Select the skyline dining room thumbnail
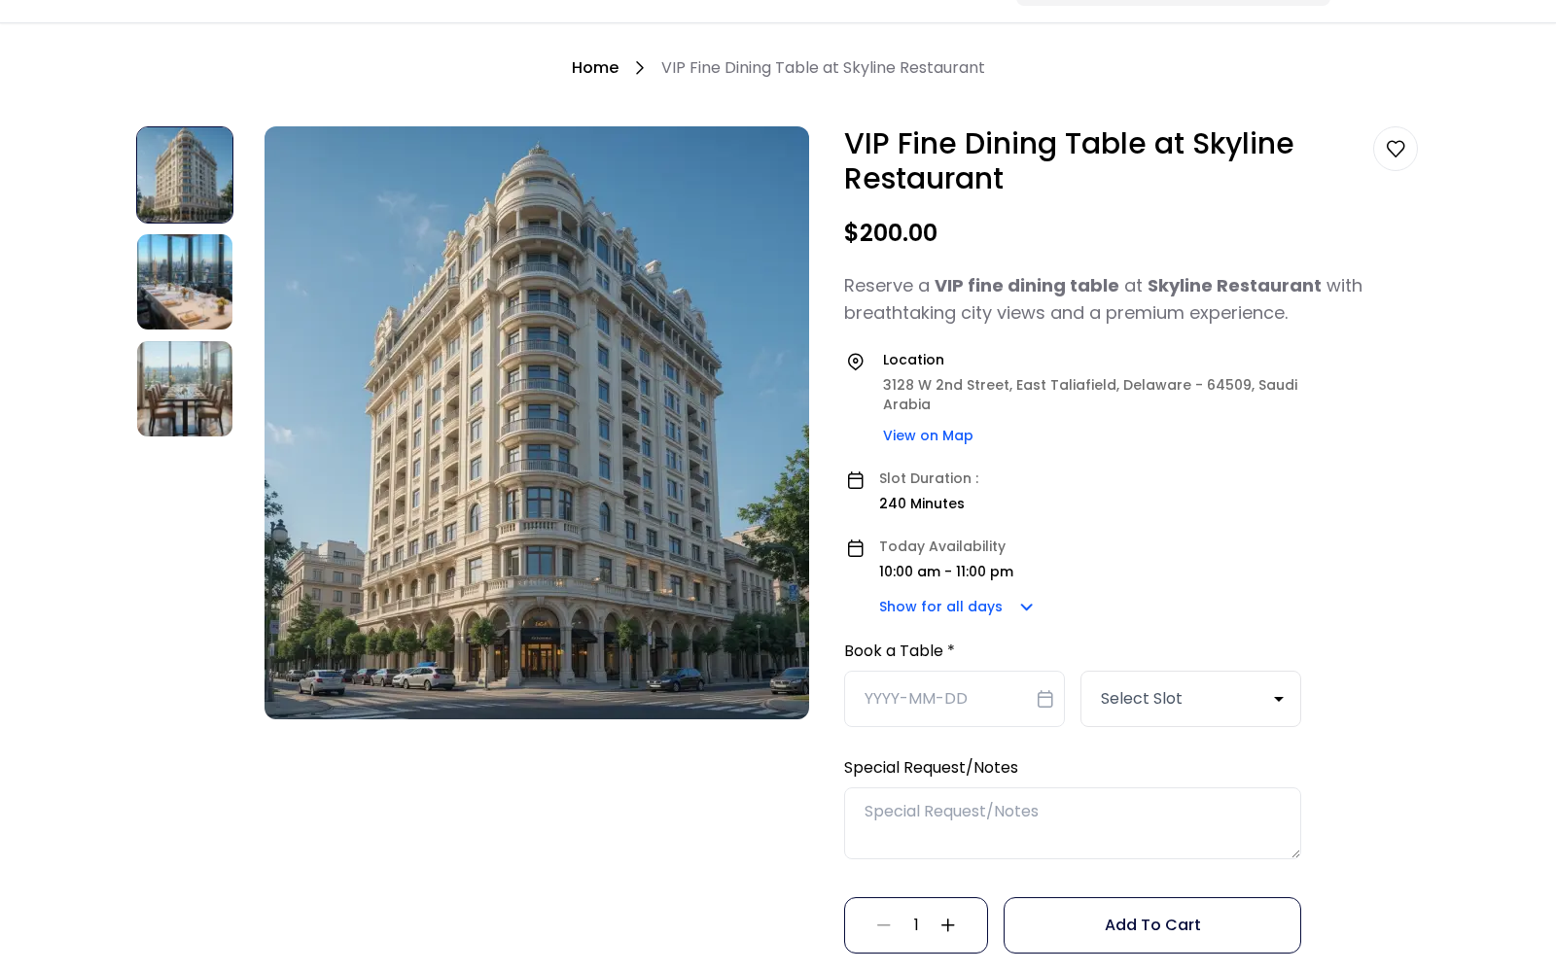This screenshot has width=1556, height=972. tap(185, 282)
